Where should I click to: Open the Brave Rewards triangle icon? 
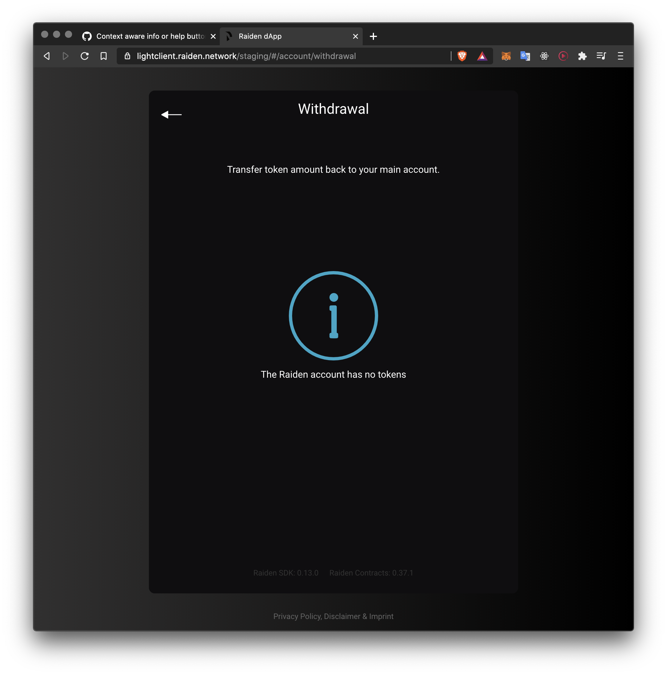[482, 56]
